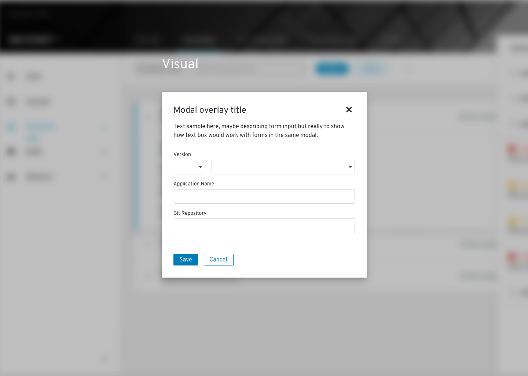528x376 pixels.
Task: Dismiss the modal using the X icon
Action: tap(349, 110)
